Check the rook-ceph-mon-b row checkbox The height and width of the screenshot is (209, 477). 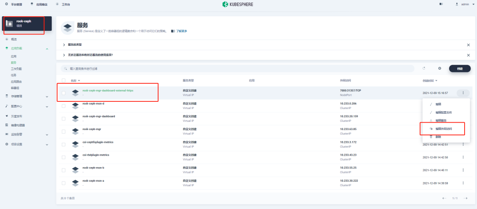64,170
